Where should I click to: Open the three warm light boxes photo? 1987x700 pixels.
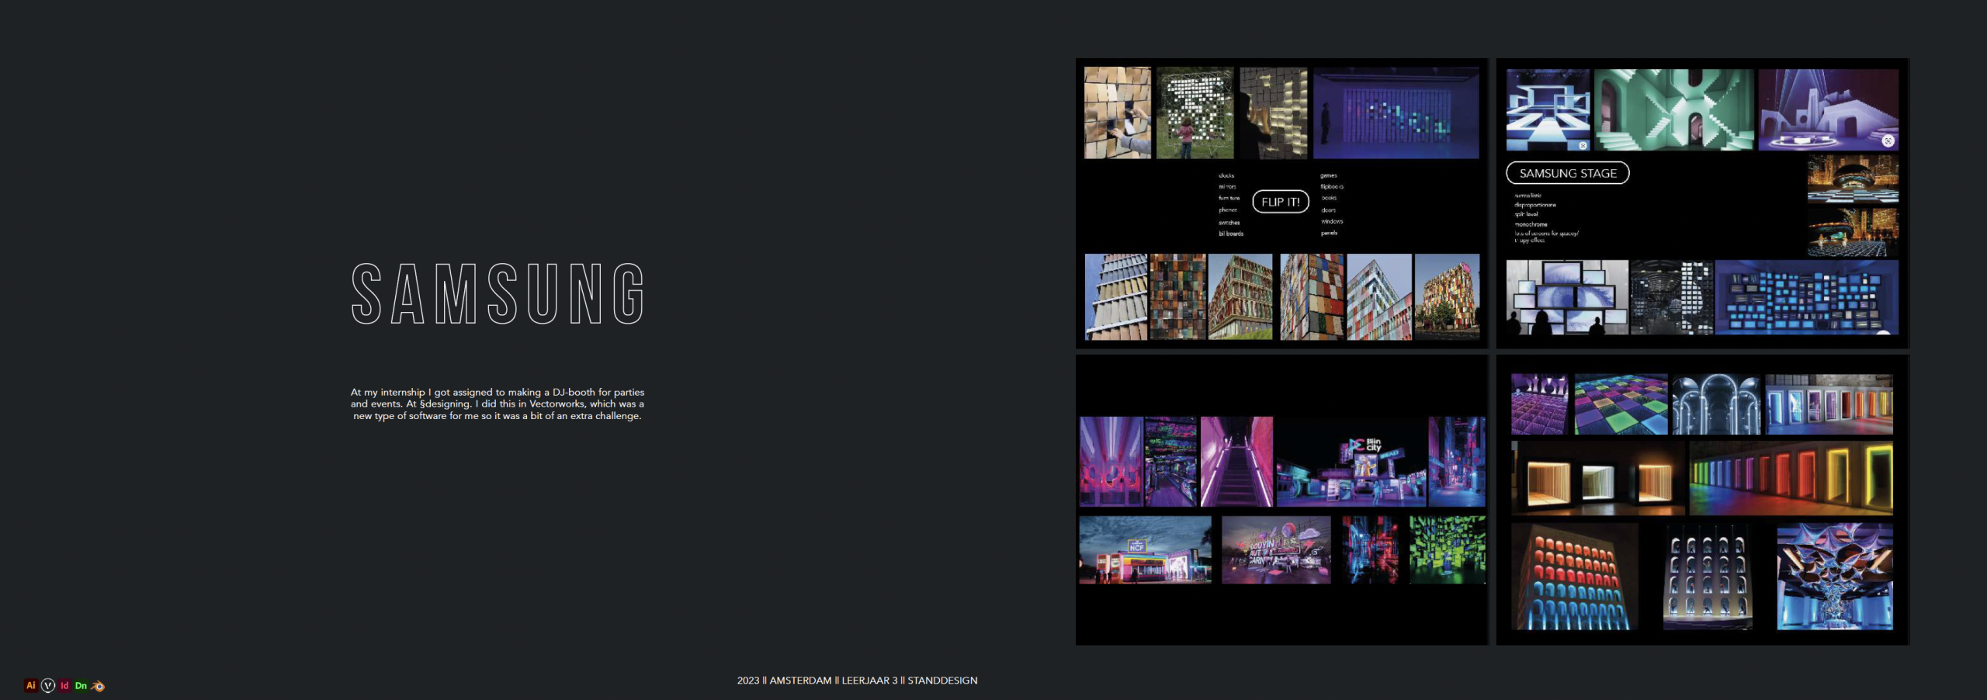tap(1598, 478)
